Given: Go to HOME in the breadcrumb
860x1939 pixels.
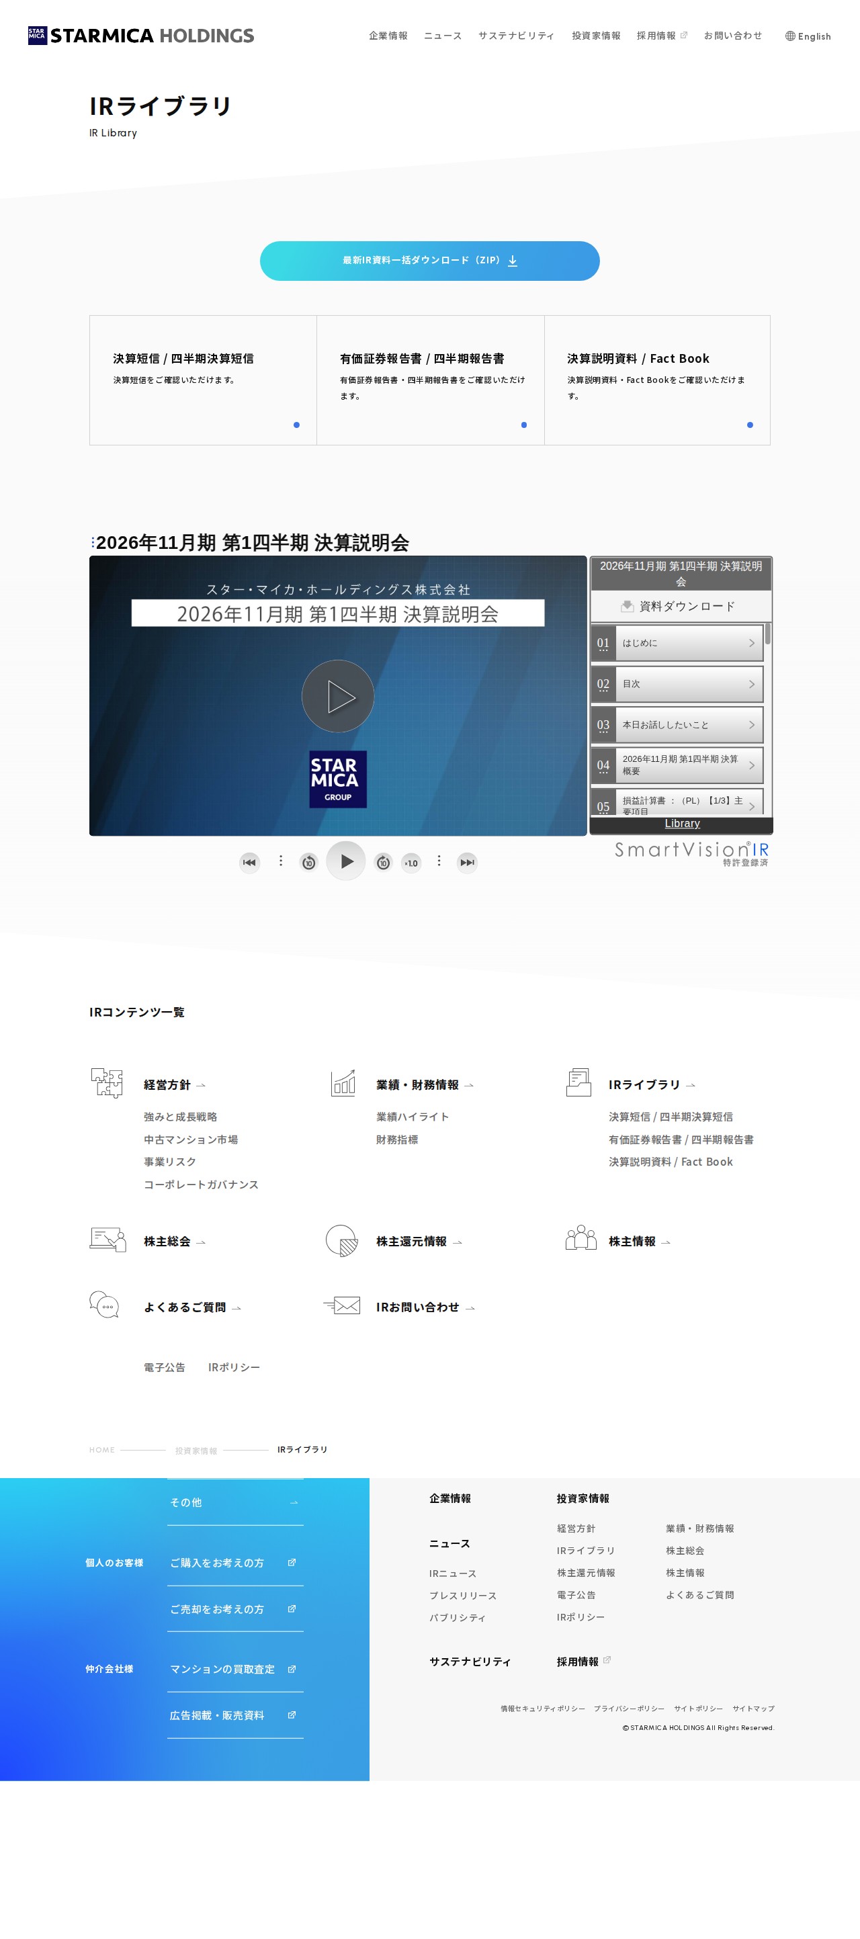Looking at the screenshot, I should pyautogui.click(x=101, y=1450).
